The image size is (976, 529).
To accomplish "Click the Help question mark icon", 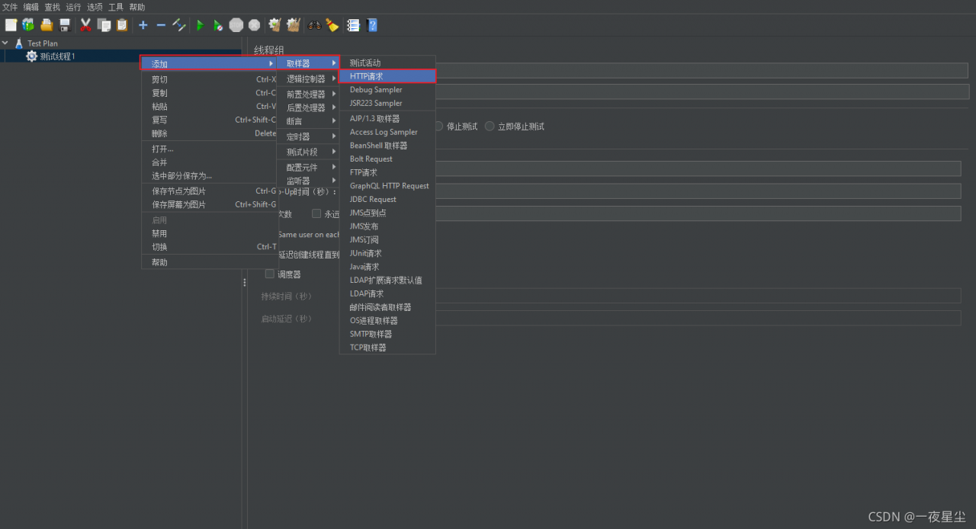I will [372, 25].
